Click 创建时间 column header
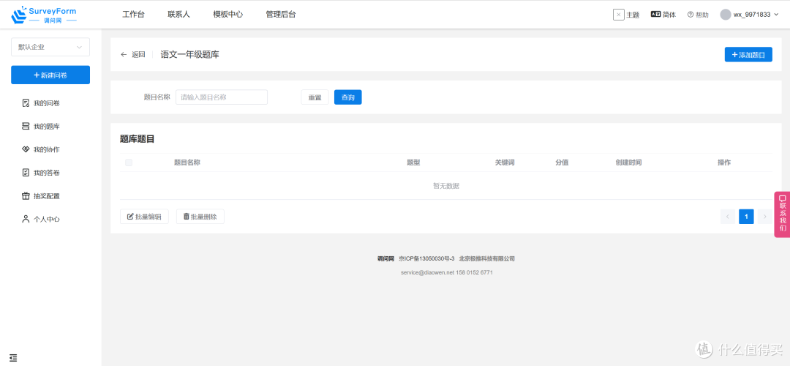This screenshot has height=366, width=790. click(x=629, y=163)
